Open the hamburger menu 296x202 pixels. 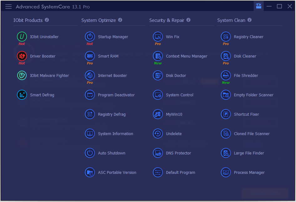pyautogui.click(x=8, y=7)
